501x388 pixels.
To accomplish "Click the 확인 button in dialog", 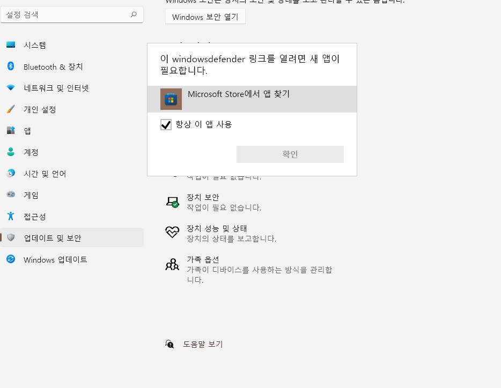I will [x=290, y=154].
